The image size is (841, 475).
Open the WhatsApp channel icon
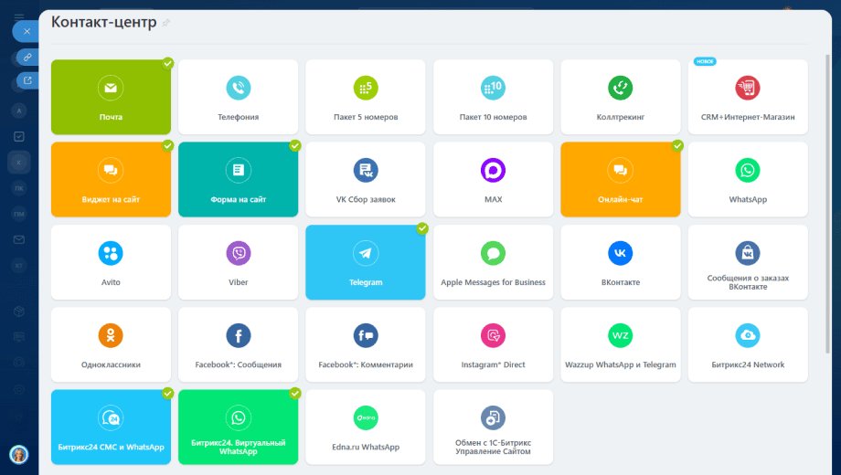(x=748, y=171)
